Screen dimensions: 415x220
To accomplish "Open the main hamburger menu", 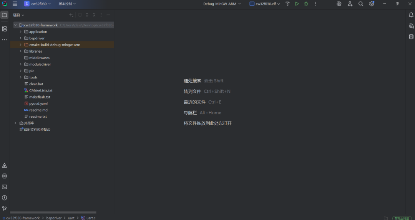I will click(x=15, y=4).
